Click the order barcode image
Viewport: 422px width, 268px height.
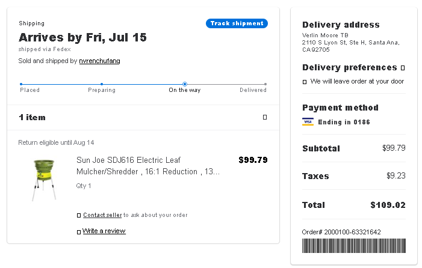353,246
